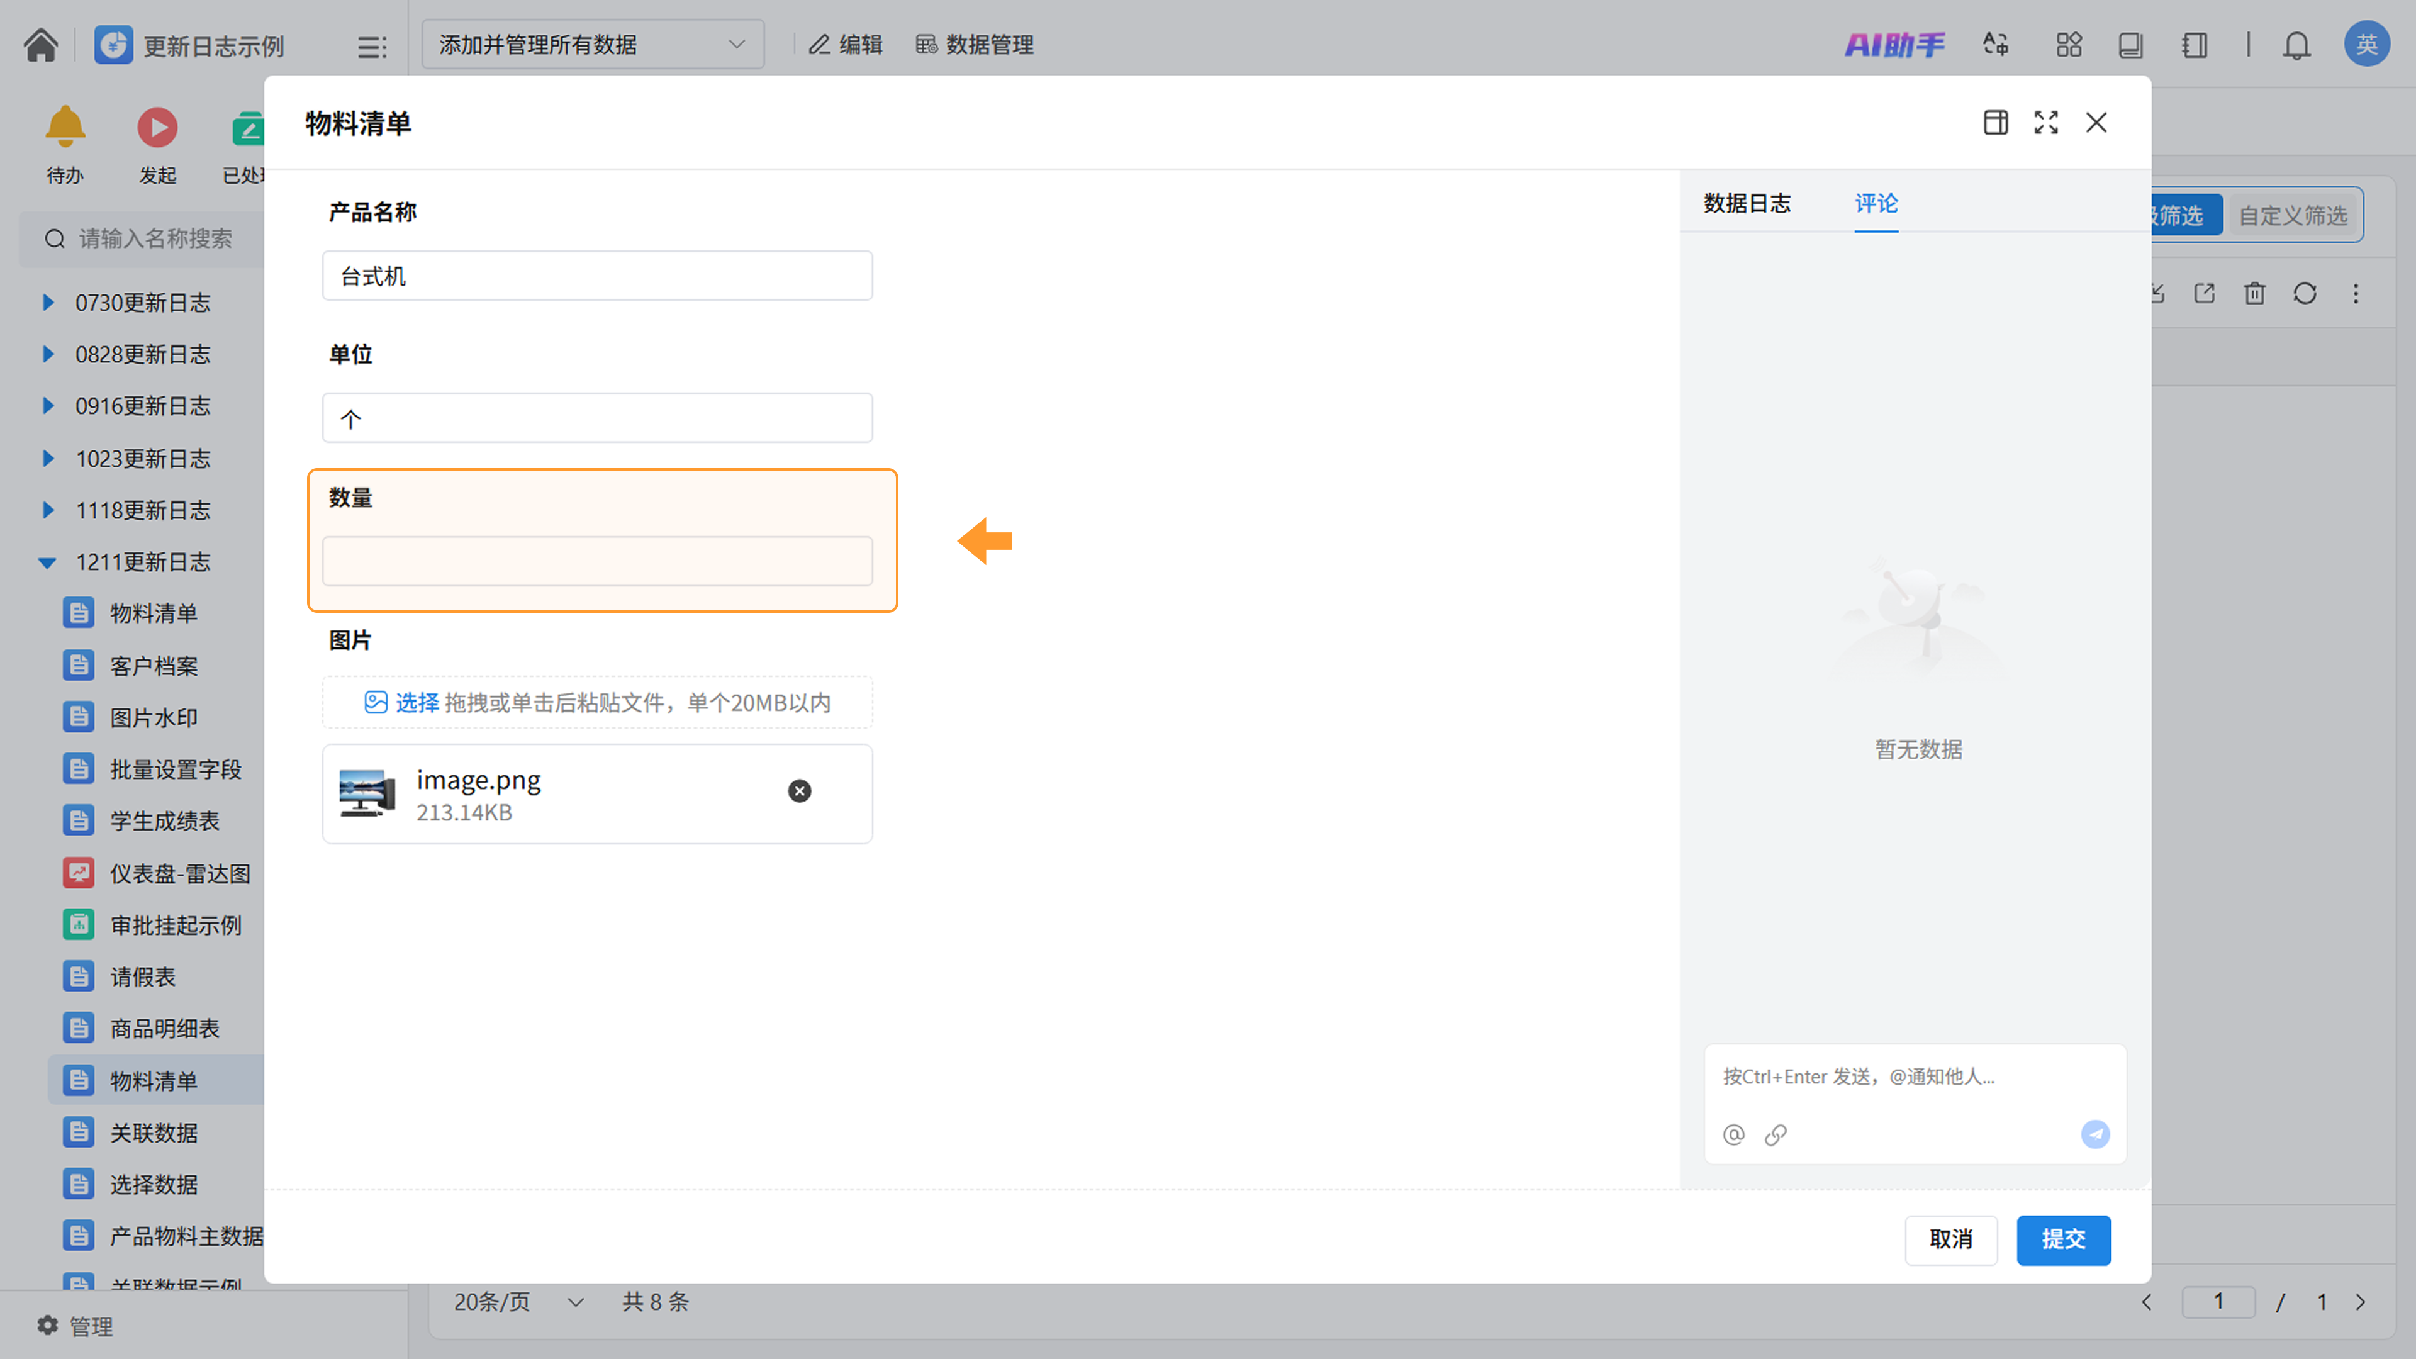Toggle side panel layout icon in dialog header

point(1995,123)
